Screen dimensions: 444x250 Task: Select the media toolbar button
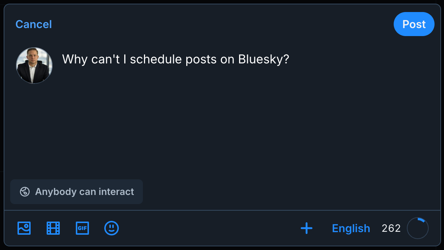point(24,228)
